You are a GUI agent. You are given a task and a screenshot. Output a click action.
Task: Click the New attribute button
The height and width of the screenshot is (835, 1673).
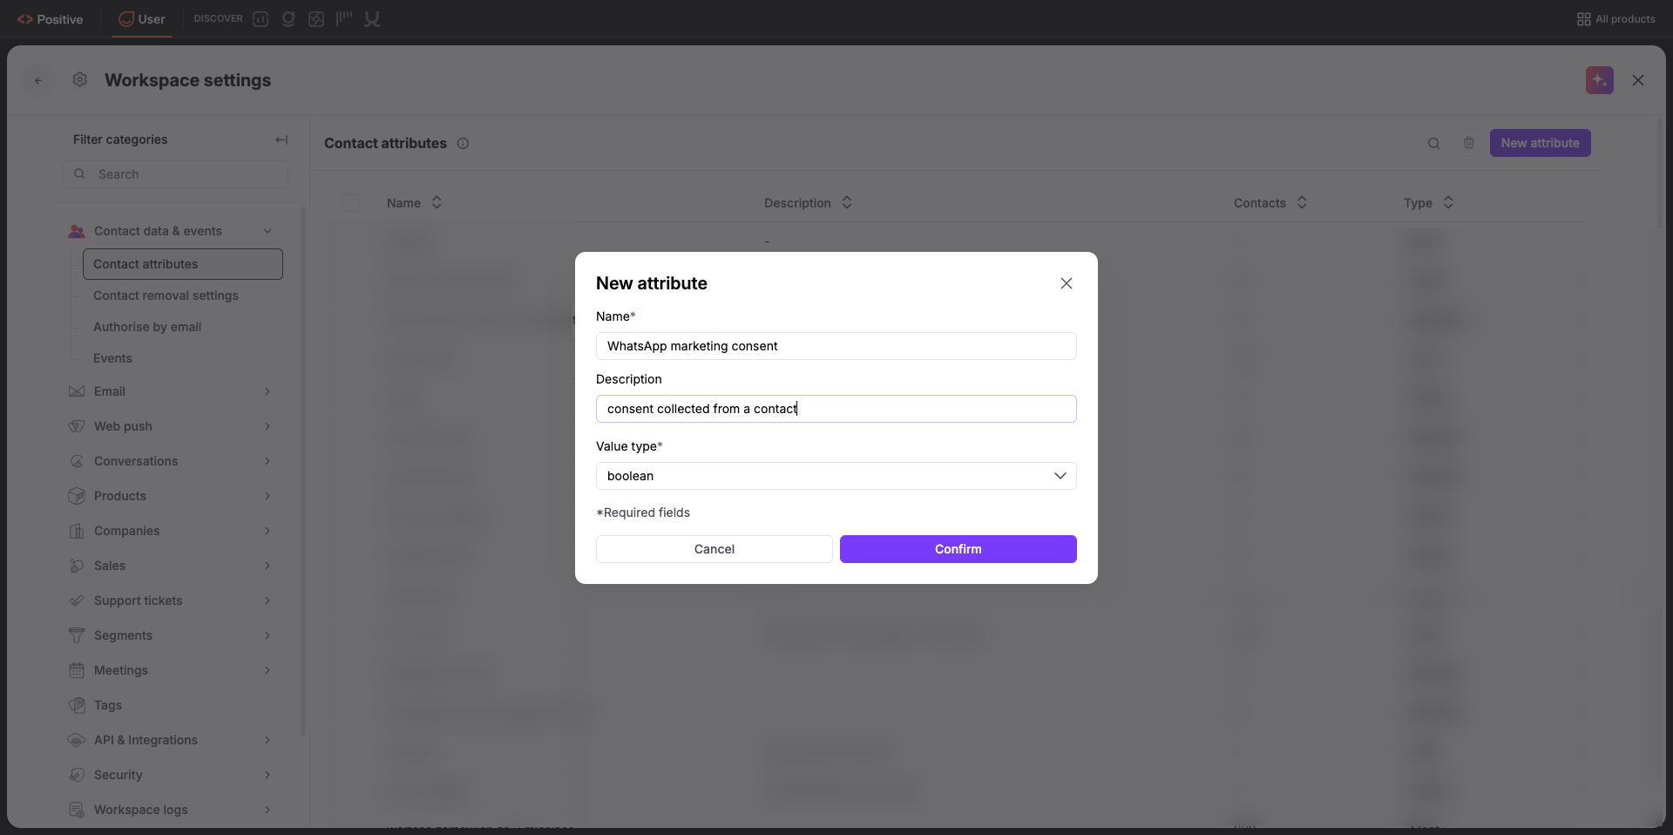coord(1540,143)
